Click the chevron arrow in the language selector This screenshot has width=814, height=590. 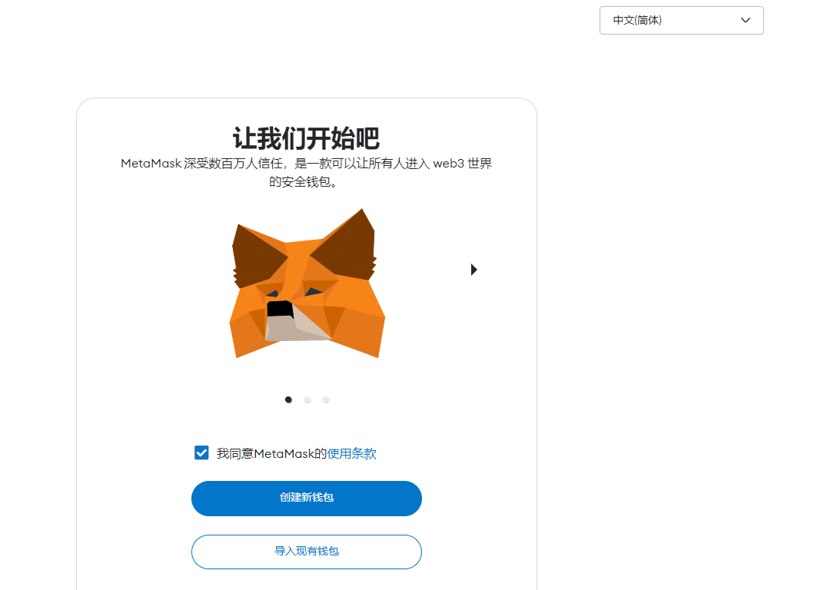(x=745, y=20)
